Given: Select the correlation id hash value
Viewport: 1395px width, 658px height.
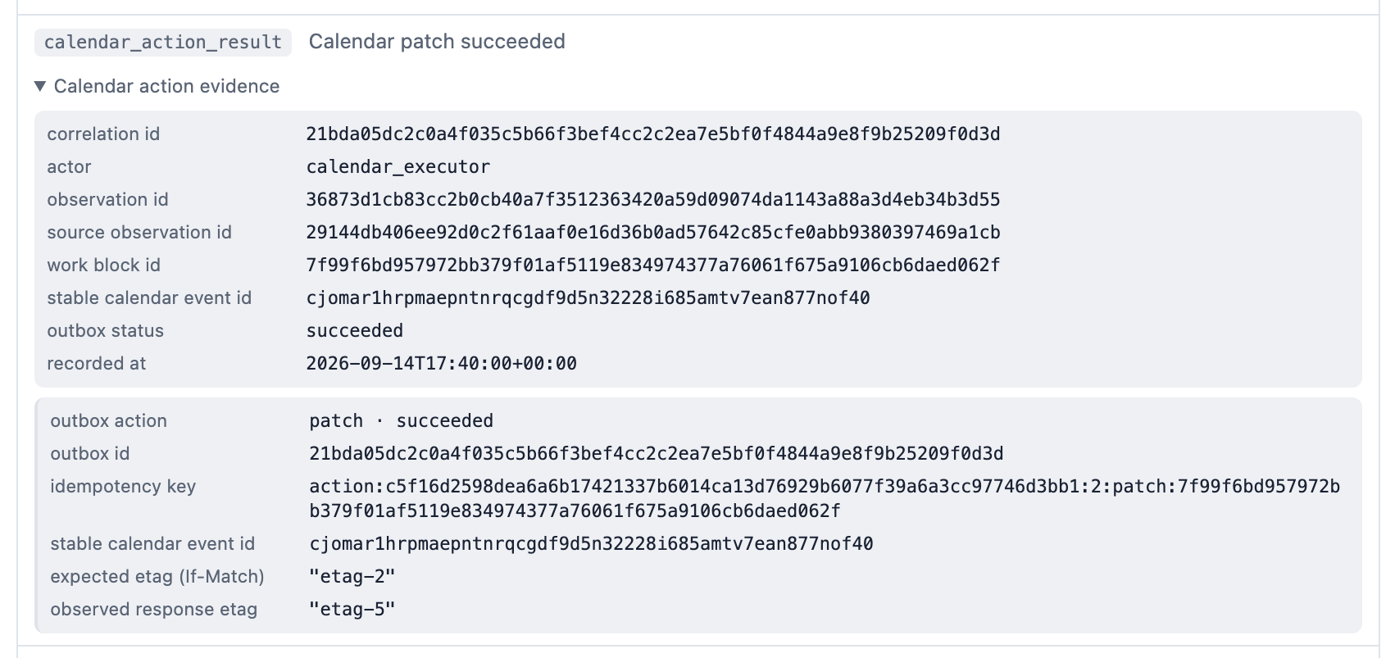Looking at the screenshot, I should [653, 134].
